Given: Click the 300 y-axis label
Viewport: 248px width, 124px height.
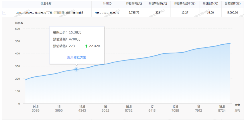Looking at the screenshot, I should pos(17,66).
